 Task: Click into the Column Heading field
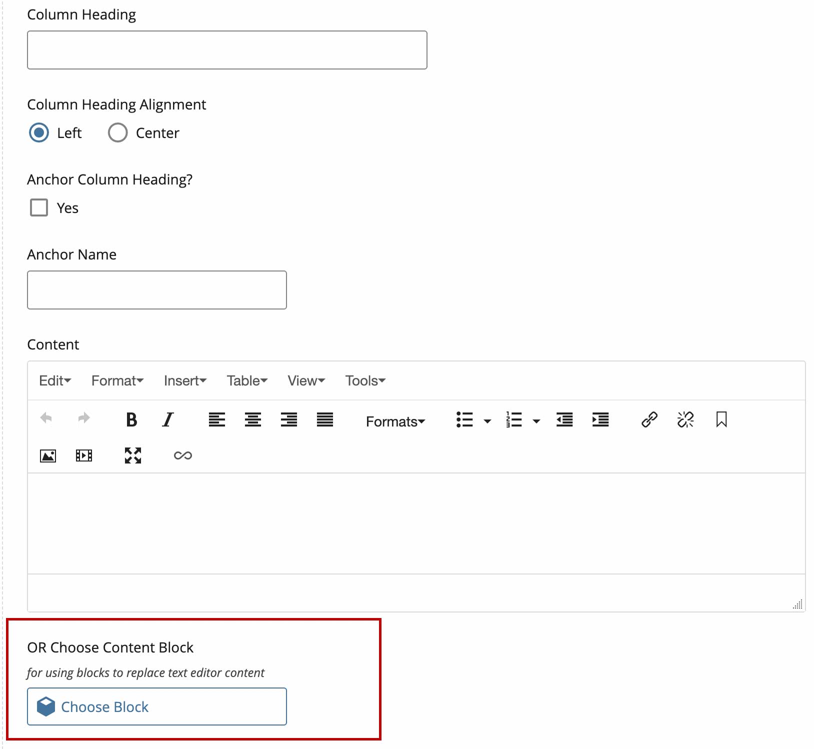(x=227, y=50)
